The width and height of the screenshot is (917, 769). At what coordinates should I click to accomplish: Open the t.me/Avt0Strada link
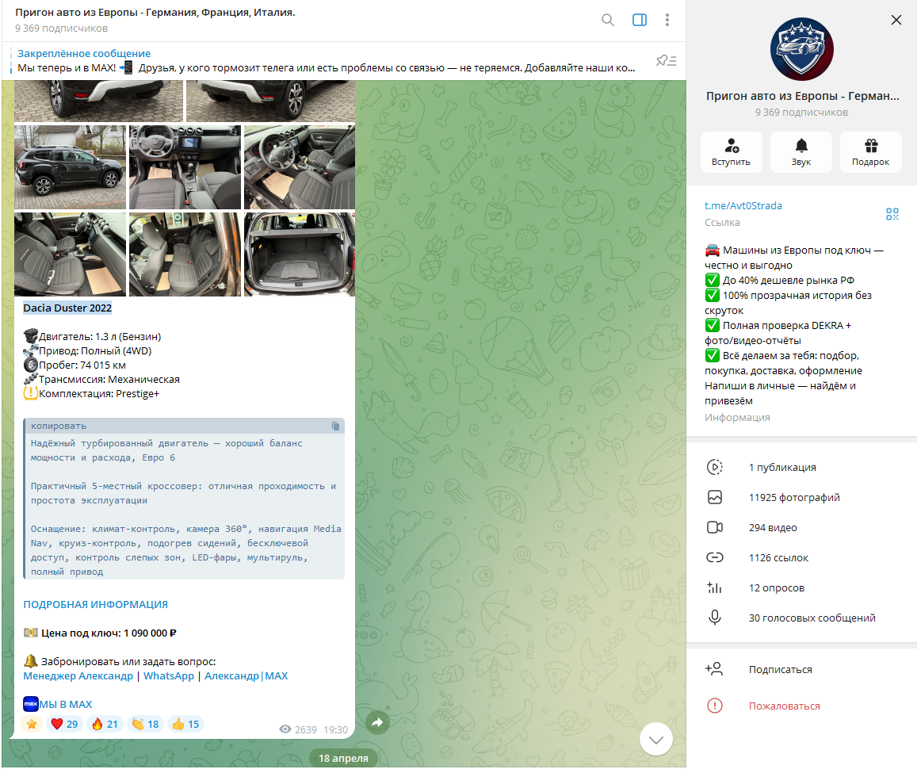click(x=743, y=206)
